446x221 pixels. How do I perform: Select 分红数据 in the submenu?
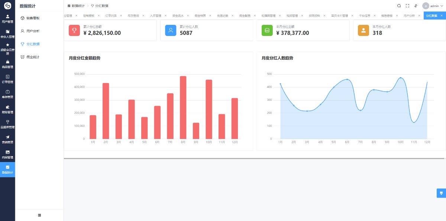tap(39, 44)
